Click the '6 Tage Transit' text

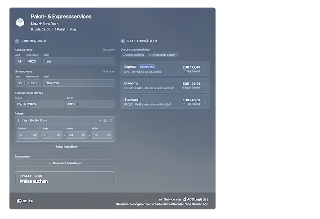click(191, 88)
